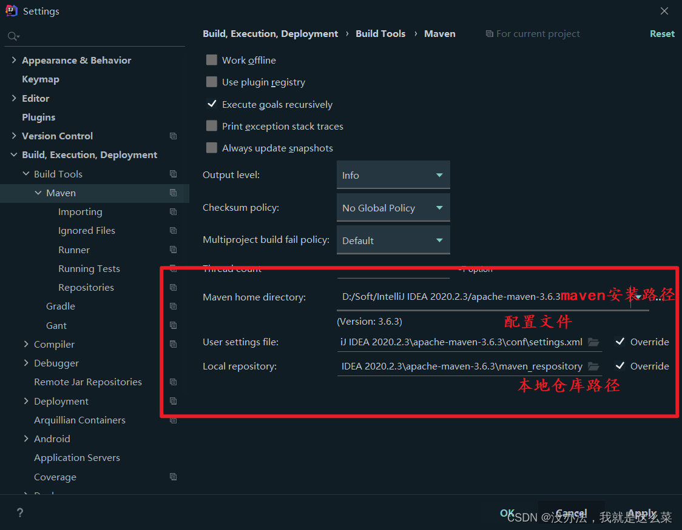Open Running Tests settings page
The image size is (682, 530).
[x=89, y=269]
